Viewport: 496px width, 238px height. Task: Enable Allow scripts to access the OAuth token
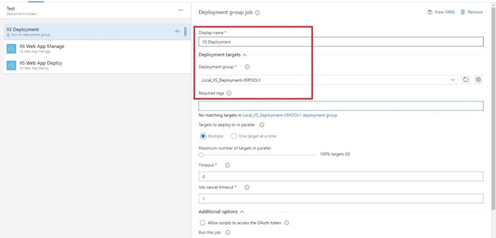click(203, 223)
